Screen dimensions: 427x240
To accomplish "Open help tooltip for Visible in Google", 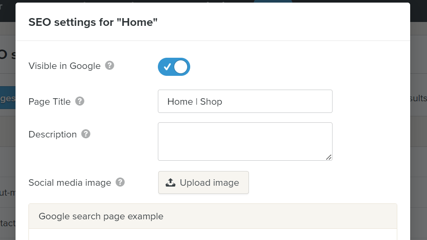I will [110, 65].
